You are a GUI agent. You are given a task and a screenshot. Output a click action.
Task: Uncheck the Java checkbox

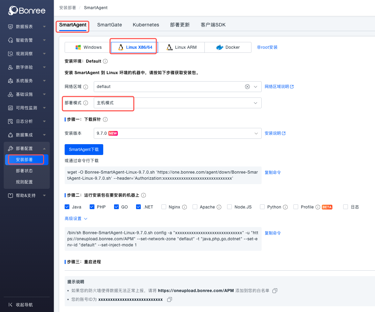[x=67, y=207]
